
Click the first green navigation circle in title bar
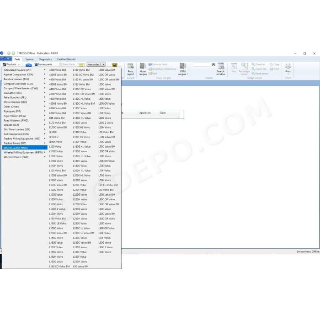point(9,53)
